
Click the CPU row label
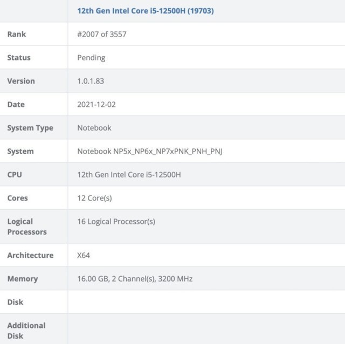(15, 175)
